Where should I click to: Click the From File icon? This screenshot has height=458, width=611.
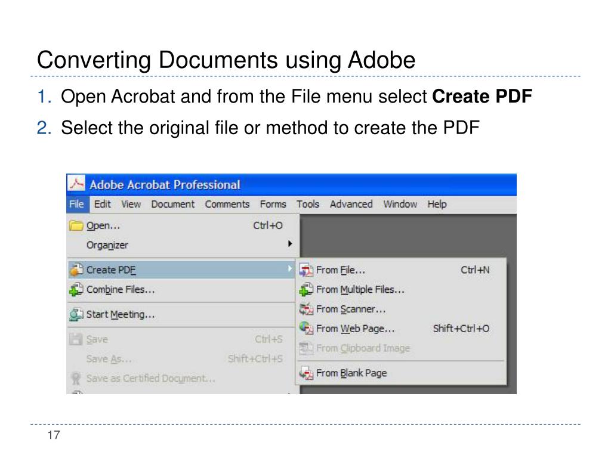coord(306,270)
